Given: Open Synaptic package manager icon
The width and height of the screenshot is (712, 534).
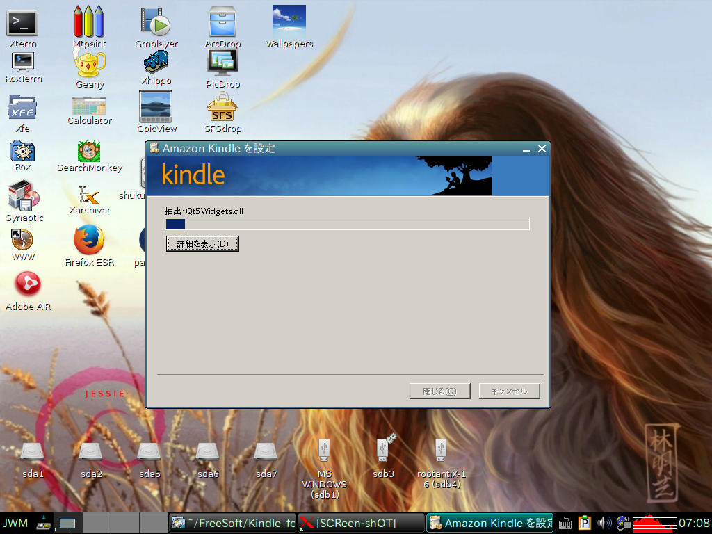Looking at the screenshot, I should click(x=24, y=195).
